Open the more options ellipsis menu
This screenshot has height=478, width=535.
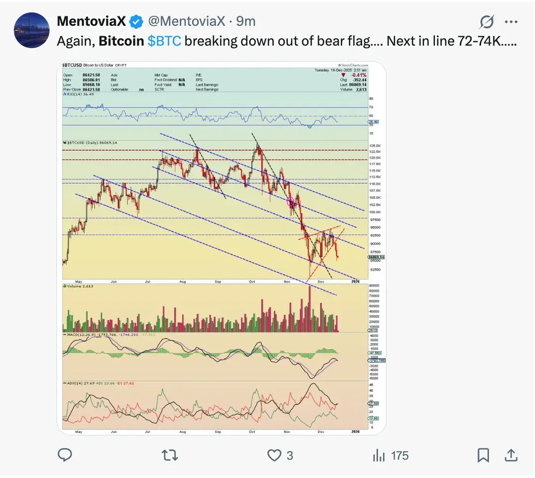tap(512, 21)
